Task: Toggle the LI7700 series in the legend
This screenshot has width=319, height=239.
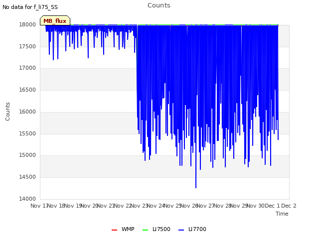Action: coord(192,229)
